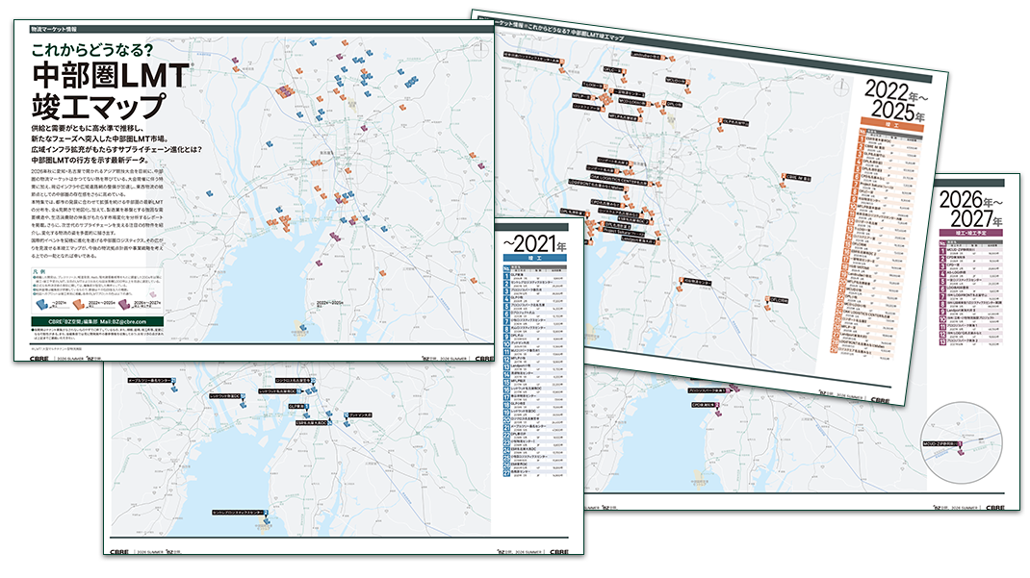Click row 27 in the ~2021年 table
1030x578 pixels.
[x=534, y=472]
